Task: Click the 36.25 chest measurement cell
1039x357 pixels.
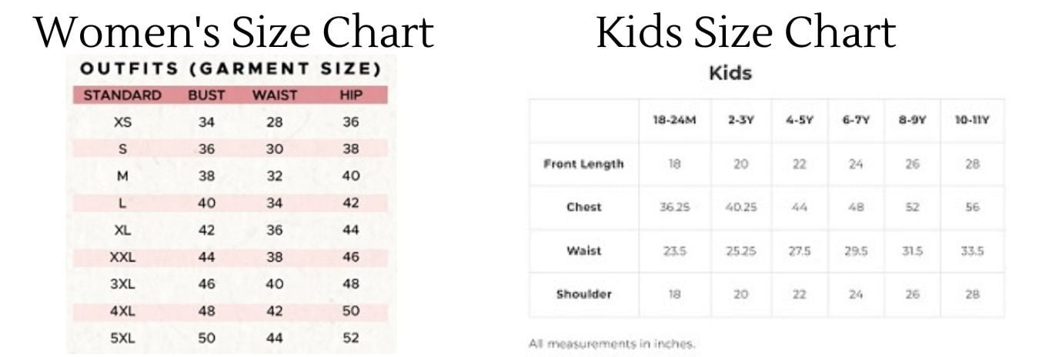Action: point(674,208)
